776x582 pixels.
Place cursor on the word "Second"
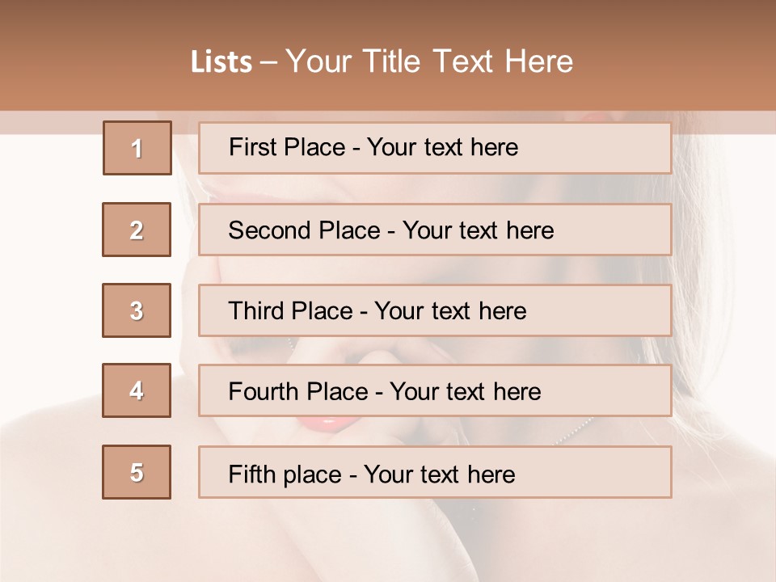point(270,230)
